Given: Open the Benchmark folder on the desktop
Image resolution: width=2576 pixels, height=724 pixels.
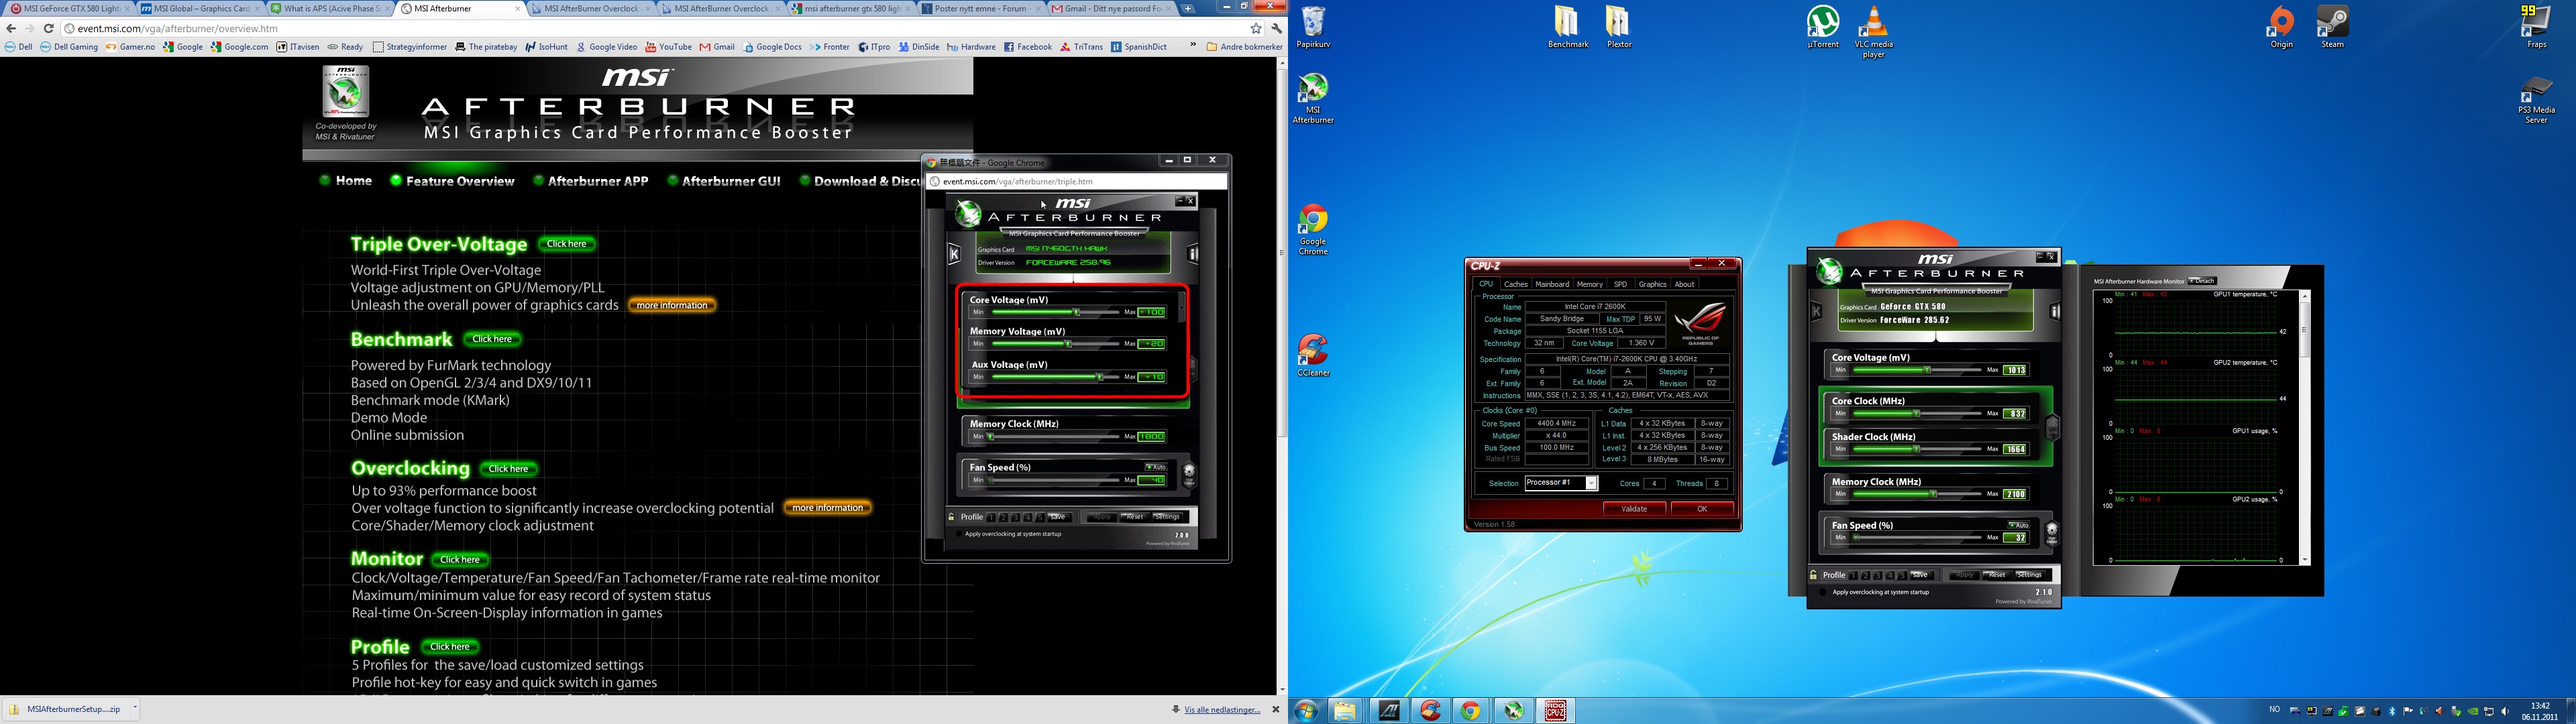Looking at the screenshot, I should click(1567, 27).
